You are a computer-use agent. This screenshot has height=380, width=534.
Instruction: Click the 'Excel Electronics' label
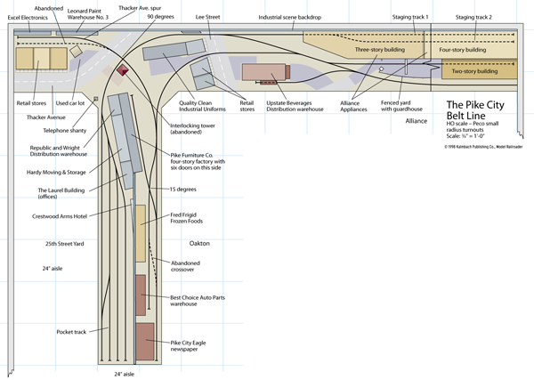click(28, 18)
